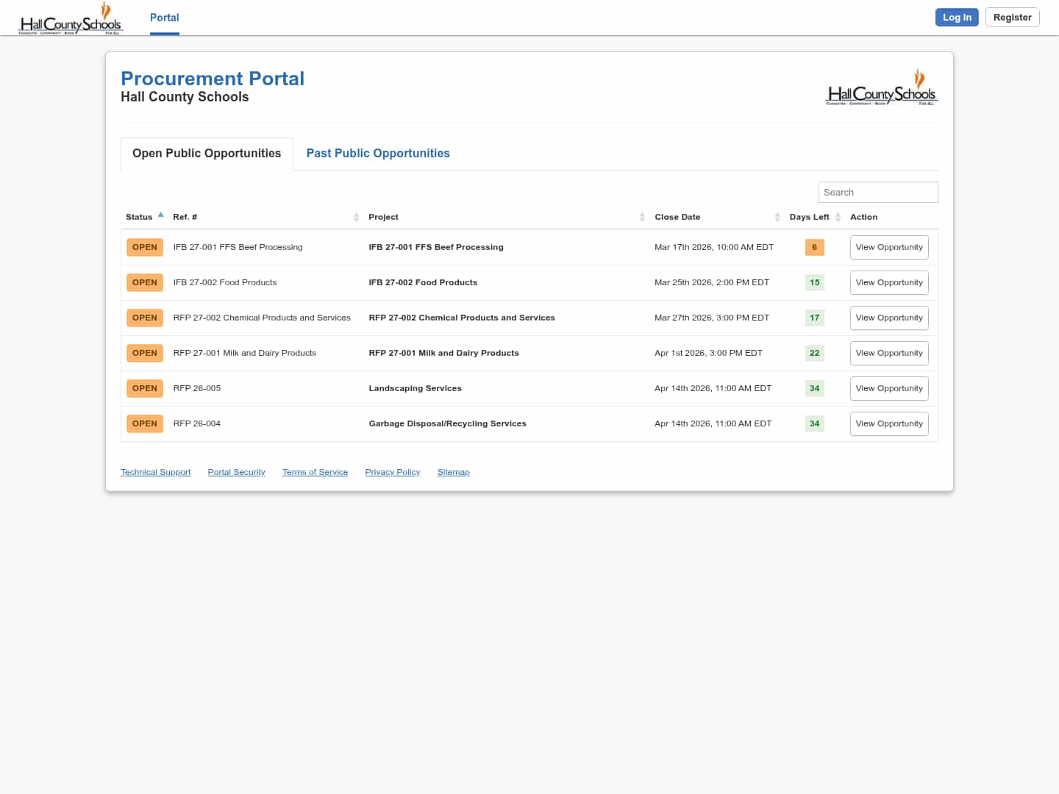Screen dimensions: 1059x794
Task: Sort by Close Date column arrows
Action: coord(777,217)
